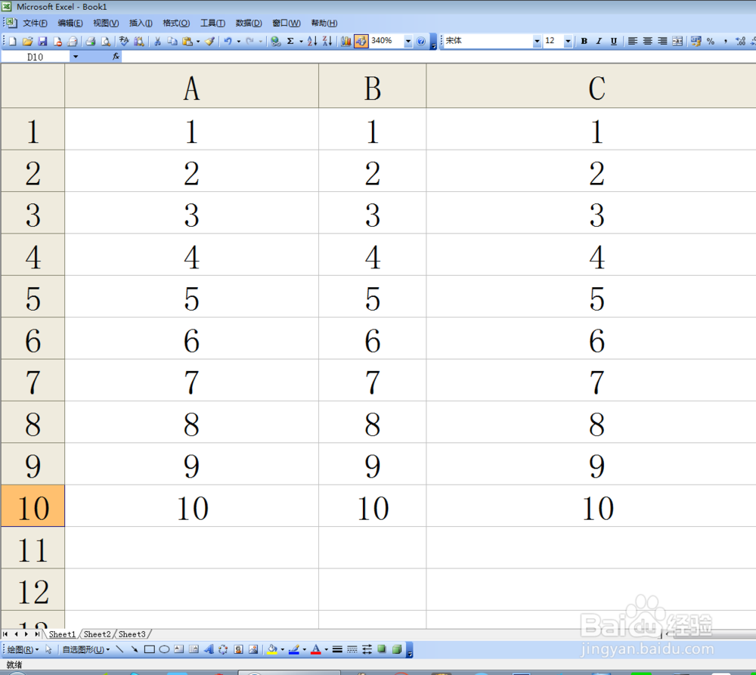
Task: Apply percent style format
Action: [711, 41]
